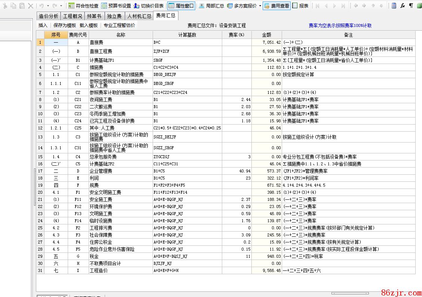The height and width of the screenshot is (297, 422).
Task: Click the paragraph mark icon
Action: [411, 6]
